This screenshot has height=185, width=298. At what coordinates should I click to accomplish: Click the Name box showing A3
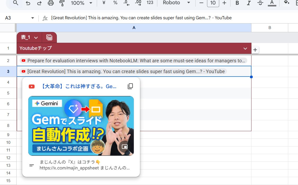pos(8,18)
